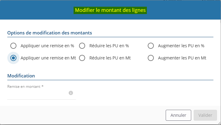Screen dimensions: 221x125
Task: Click the 'Options de modification des montants' heading
Action: click(50, 33)
